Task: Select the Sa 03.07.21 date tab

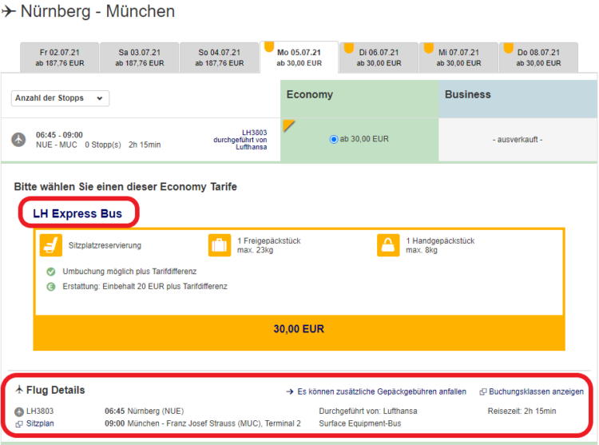Action: 140,58
